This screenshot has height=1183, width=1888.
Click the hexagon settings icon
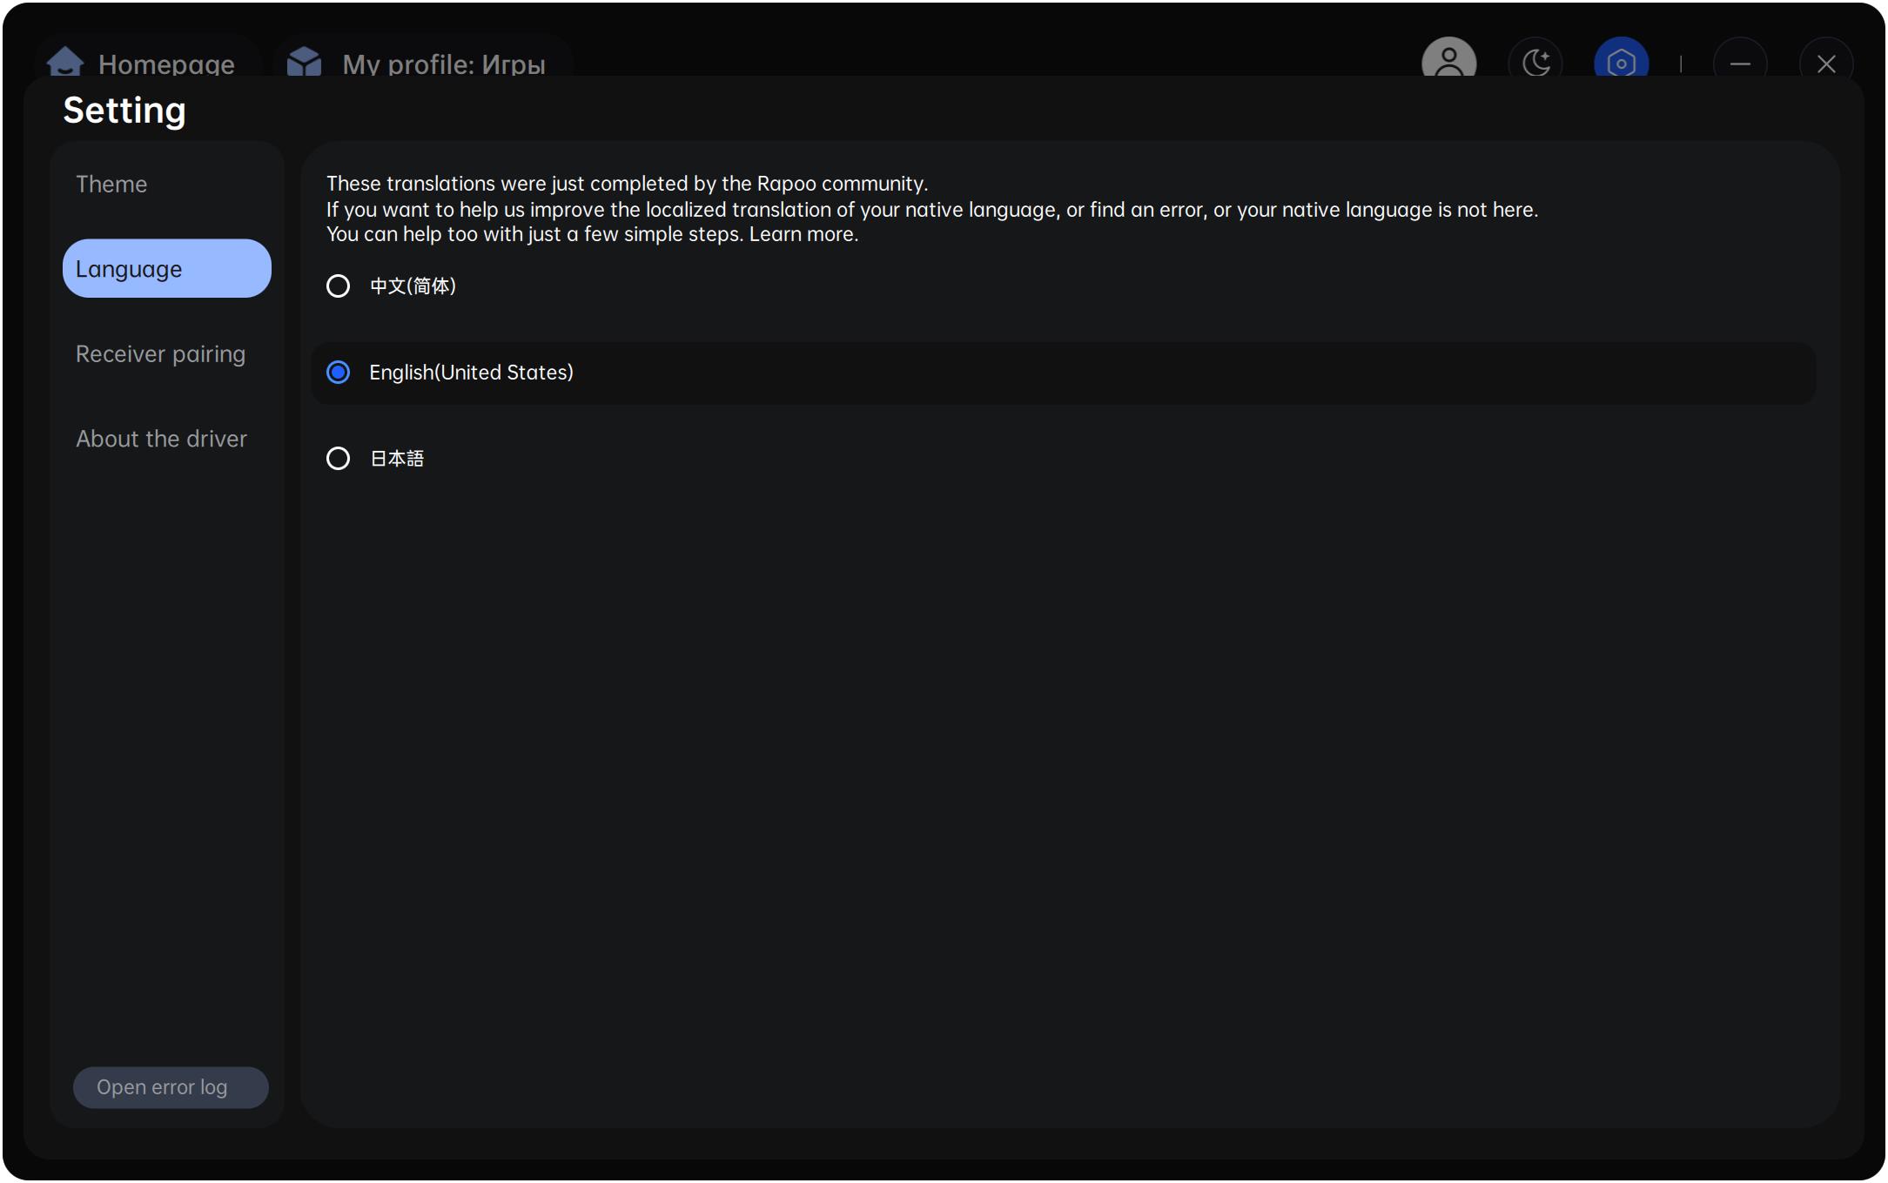(1621, 62)
